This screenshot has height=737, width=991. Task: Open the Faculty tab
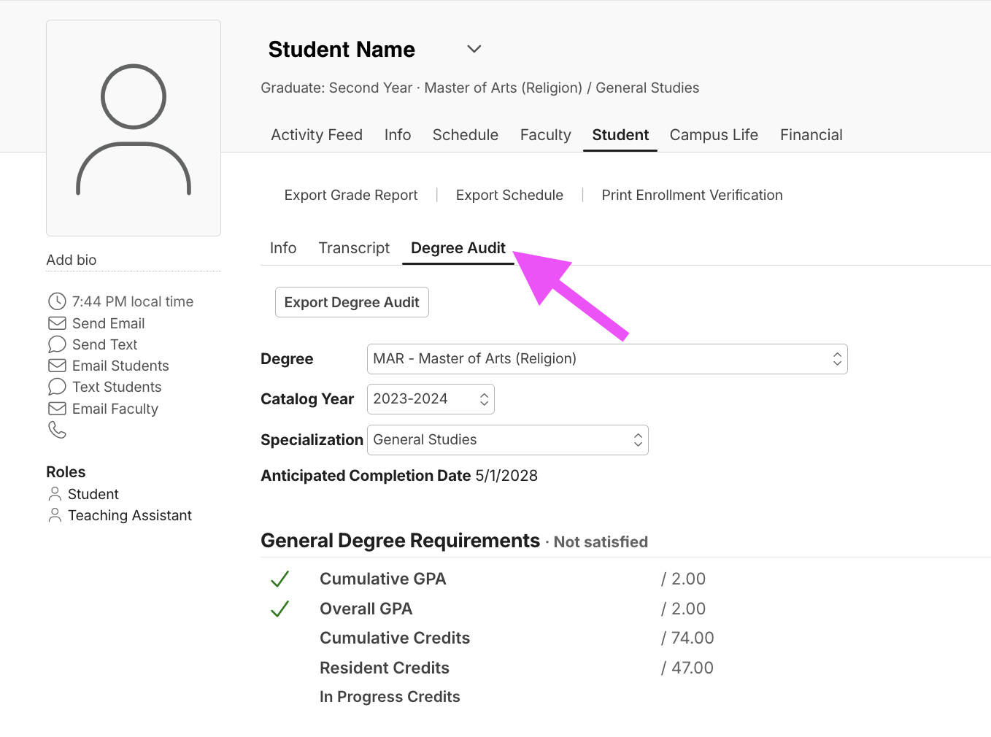point(546,135)
